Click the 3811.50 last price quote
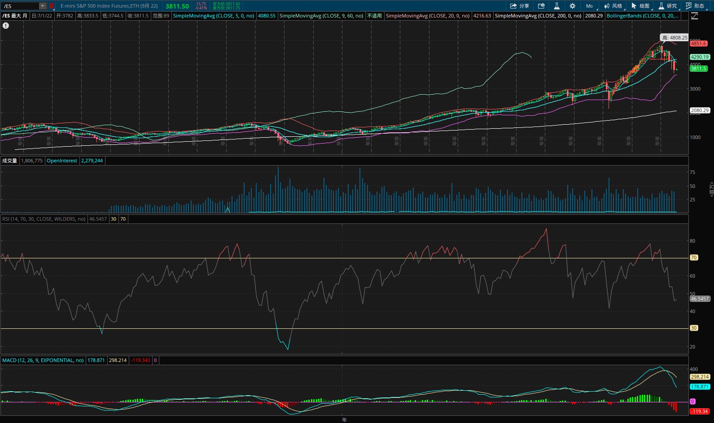Viewport: 714px width, 423px height. [x=177, y=6]
